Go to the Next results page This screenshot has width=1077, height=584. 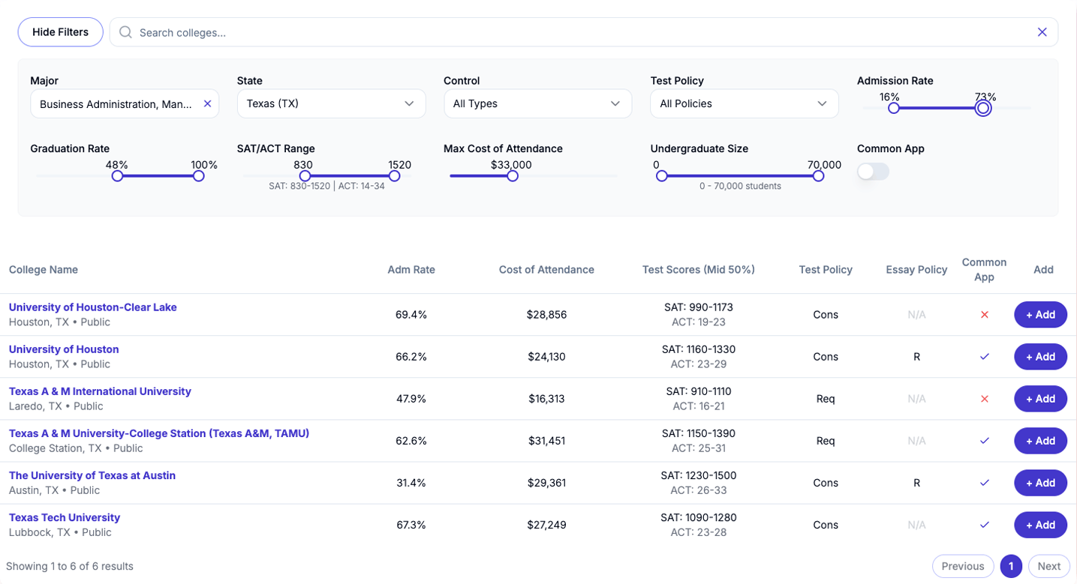click(1048, 566)
